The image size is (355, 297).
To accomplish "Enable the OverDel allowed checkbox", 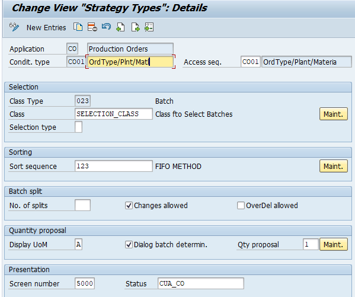I will 241,206.
